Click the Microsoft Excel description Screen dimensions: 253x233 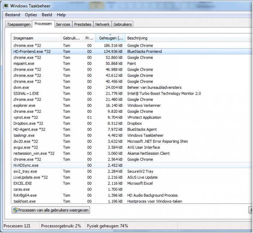tap(140, 183)
